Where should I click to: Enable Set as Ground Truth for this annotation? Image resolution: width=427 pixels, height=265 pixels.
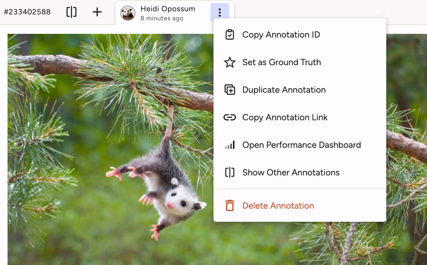282,62
